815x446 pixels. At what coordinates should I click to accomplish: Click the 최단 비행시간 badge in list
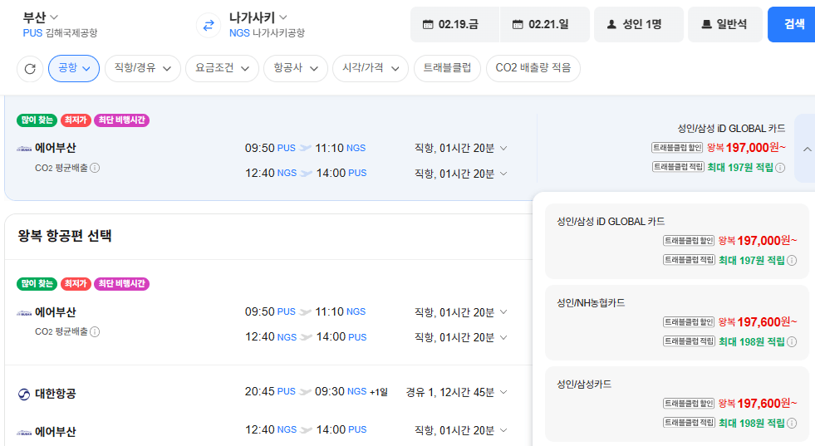coord(121,284)
